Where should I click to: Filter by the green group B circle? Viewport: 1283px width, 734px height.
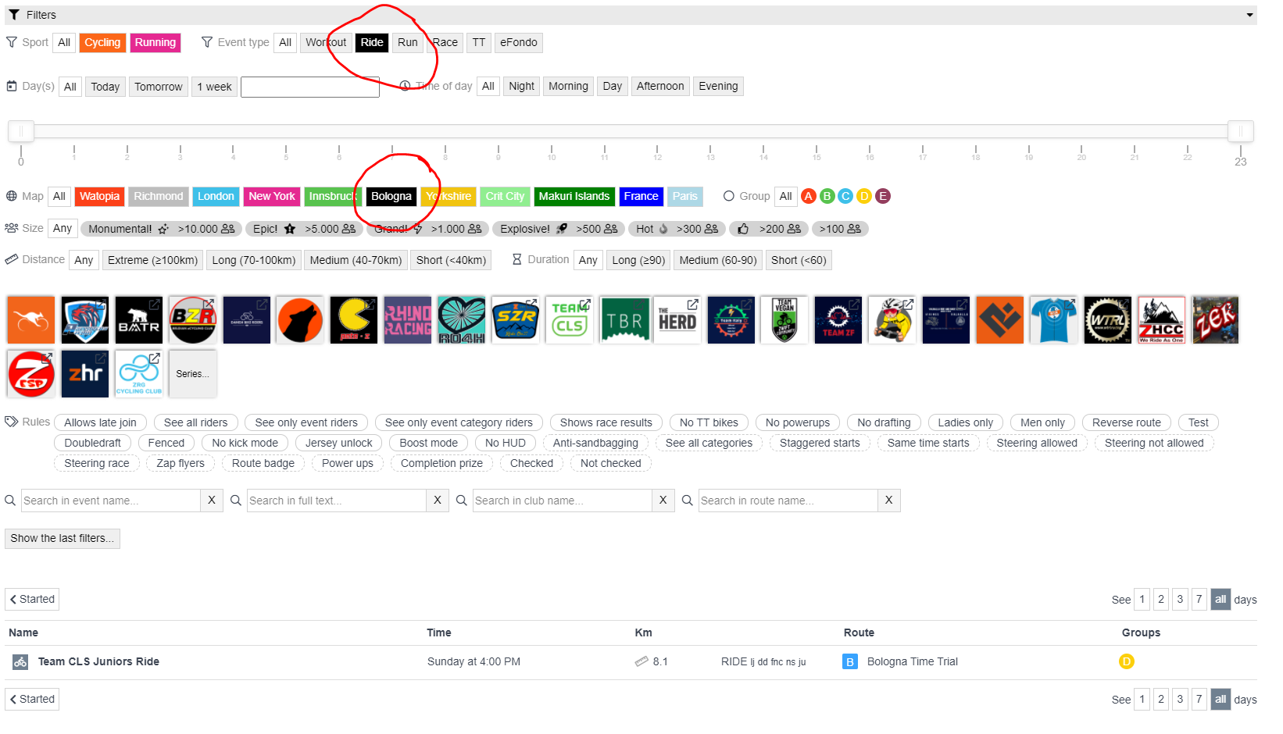(x=827, y=196)
